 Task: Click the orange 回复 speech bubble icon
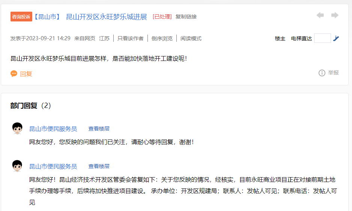click(x=14, y=74)
